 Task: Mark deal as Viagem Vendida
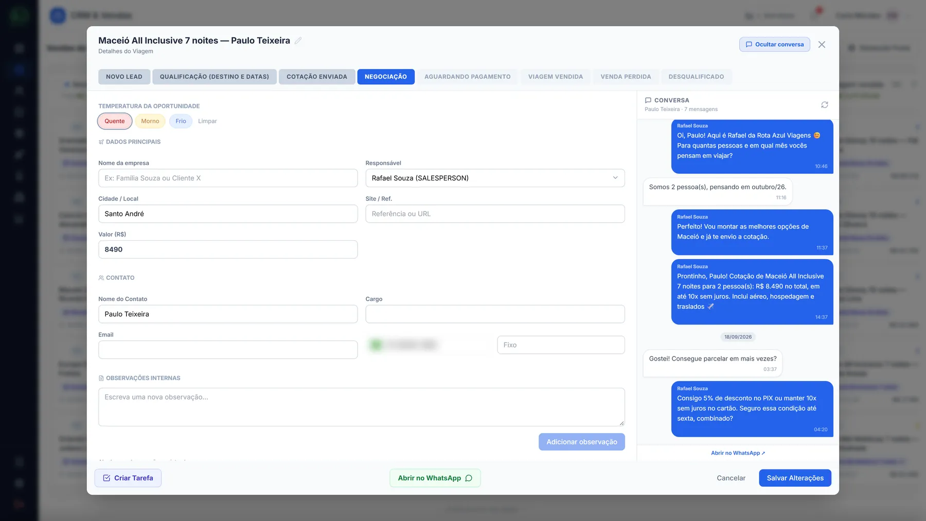click(556, 77)
